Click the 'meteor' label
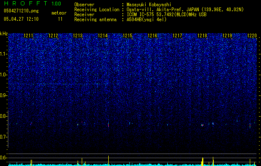This screenshot has height=166, width=261. 59,13
